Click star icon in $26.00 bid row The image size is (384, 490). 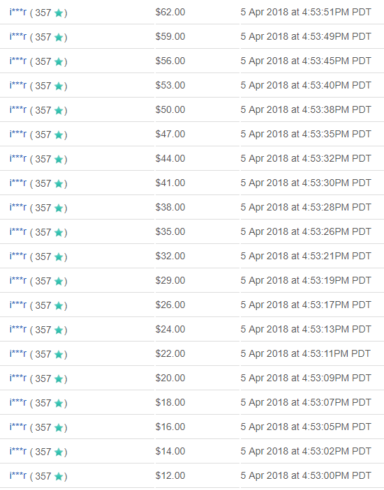[x=59, y=305]
